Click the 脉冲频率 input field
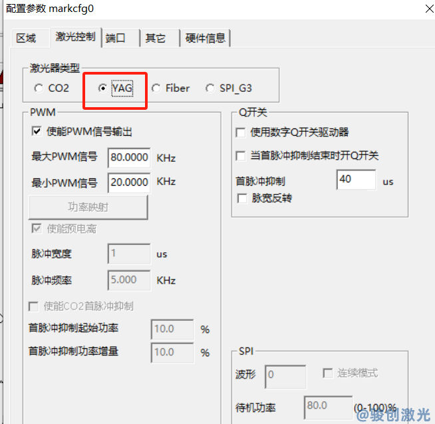 [x=129, y=280]
